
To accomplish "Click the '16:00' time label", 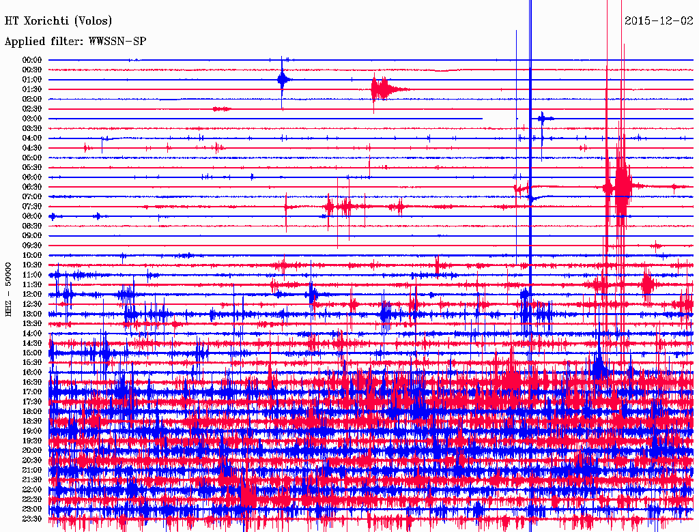I will point(32,372).
